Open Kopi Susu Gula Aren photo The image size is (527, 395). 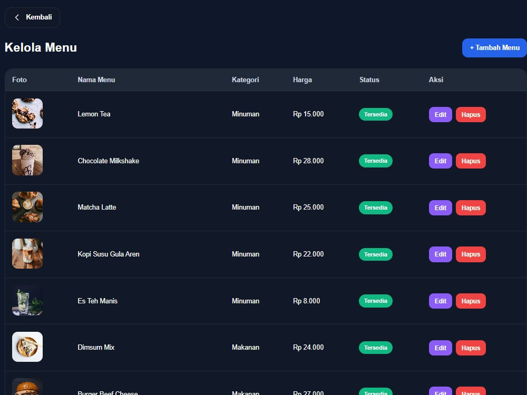pyautogui.click(x=27, y=254)
